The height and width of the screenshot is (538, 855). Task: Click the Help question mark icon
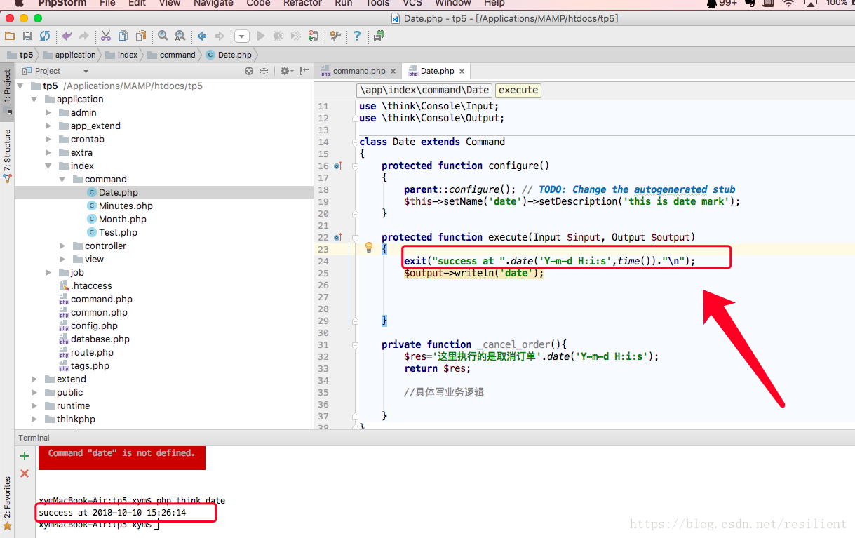pos(357,36)
